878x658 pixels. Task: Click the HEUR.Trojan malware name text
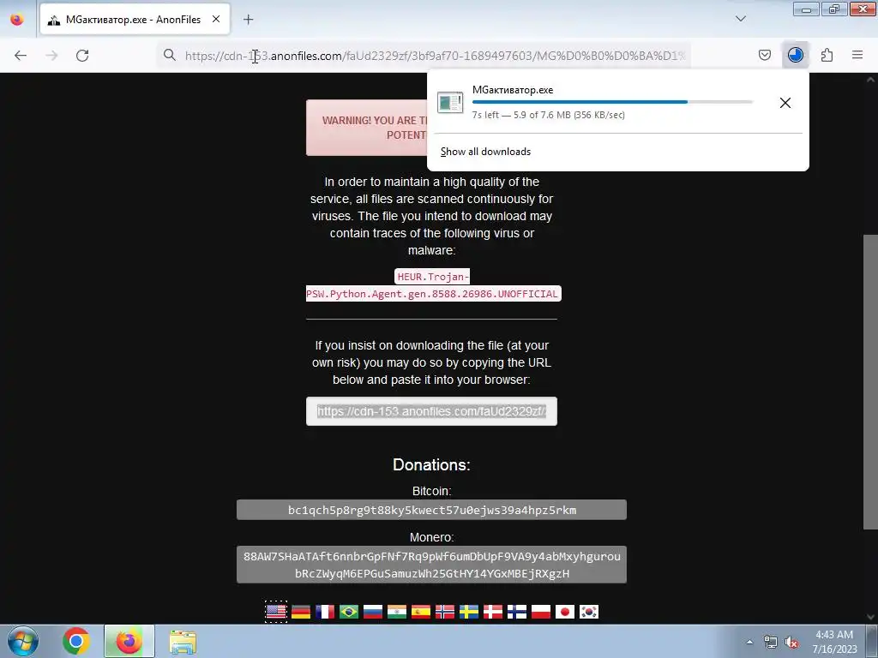433,285
